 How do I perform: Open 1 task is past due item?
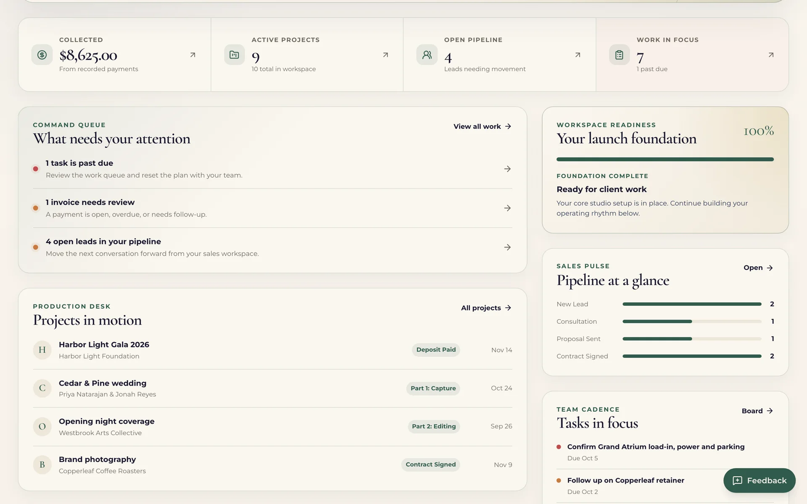272,169
